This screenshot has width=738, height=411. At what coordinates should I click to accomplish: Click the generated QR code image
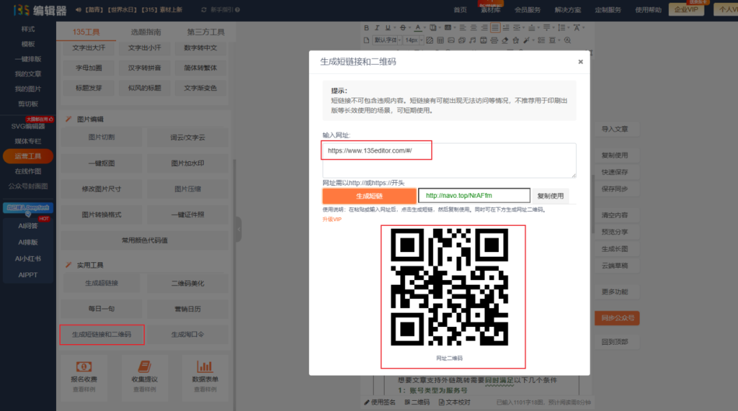[450, 287]
